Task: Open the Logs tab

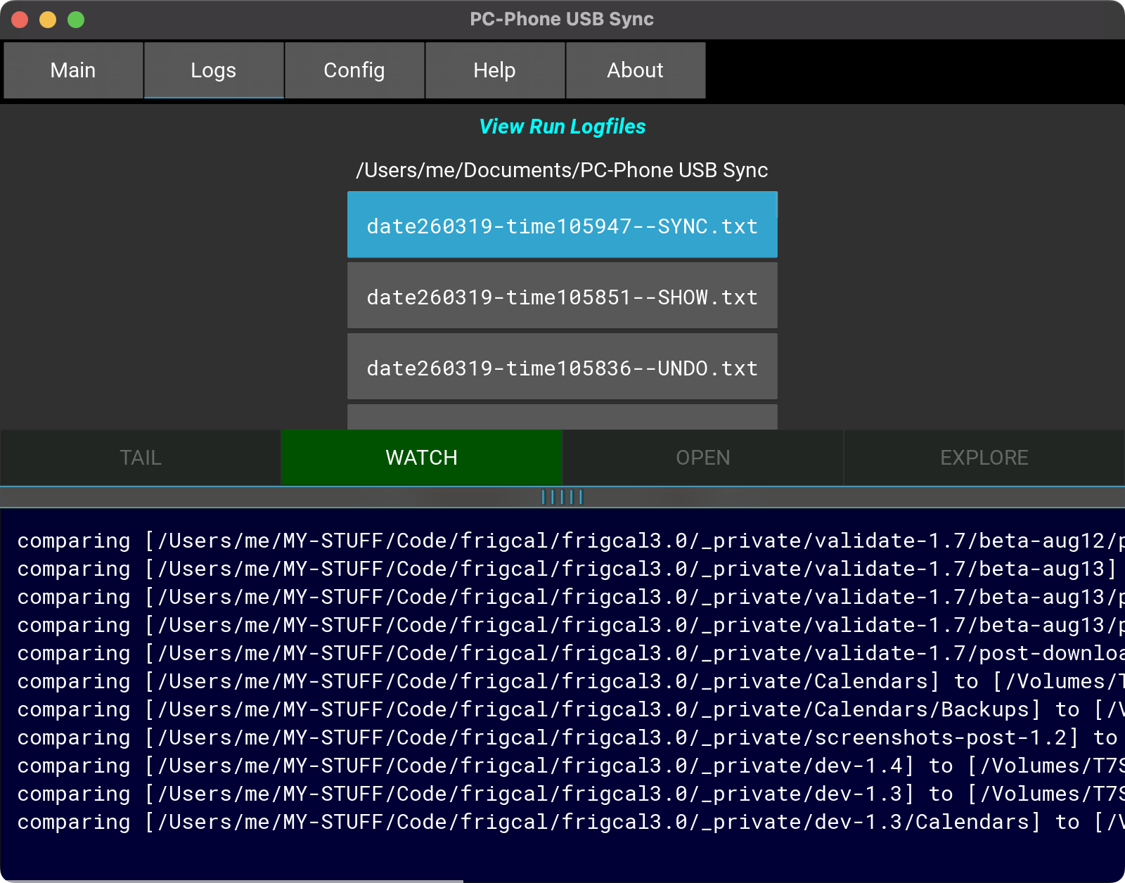Action: click(x=214, y=70)
